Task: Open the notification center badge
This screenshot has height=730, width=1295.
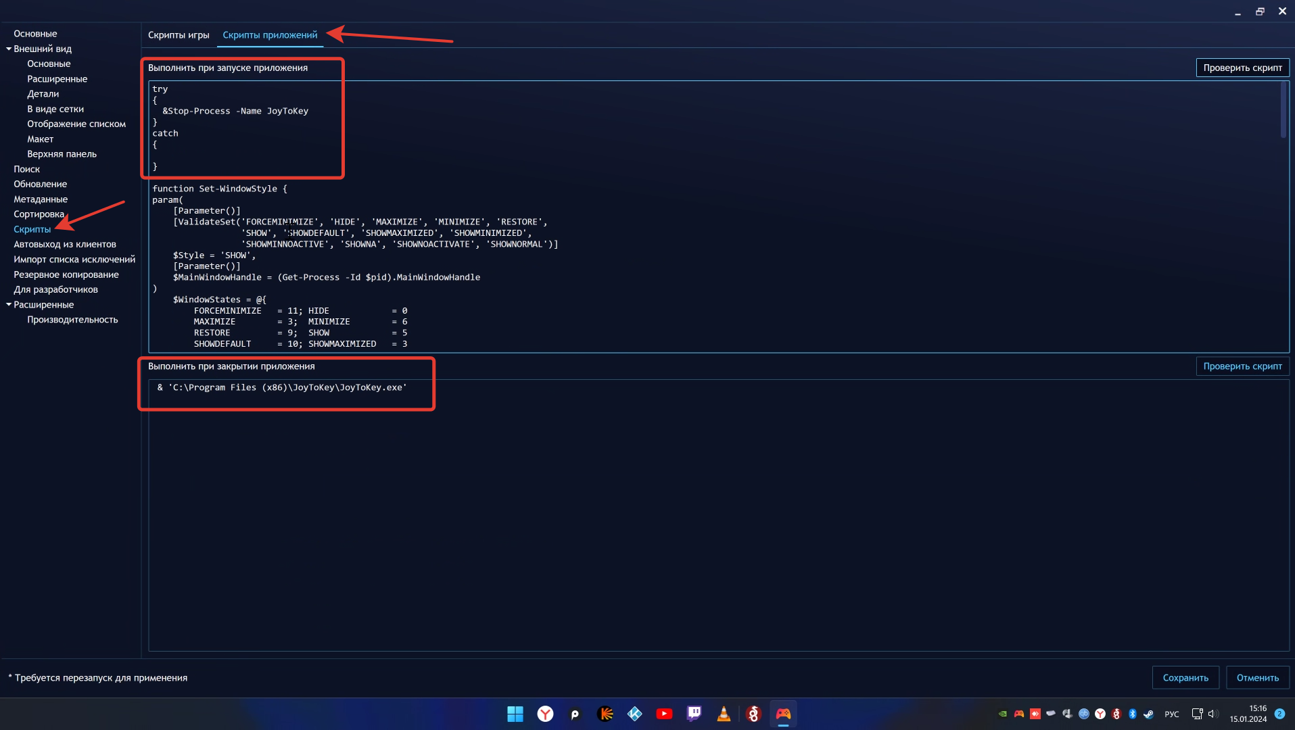Action: tap(1279, 714)
